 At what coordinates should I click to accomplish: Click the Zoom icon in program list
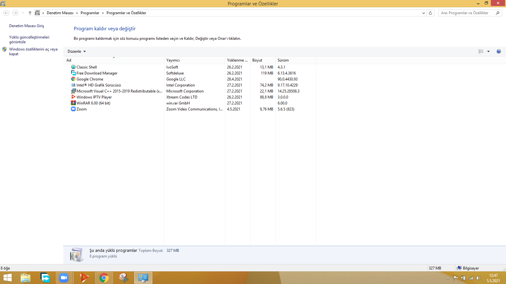click(x=73, y=109)
